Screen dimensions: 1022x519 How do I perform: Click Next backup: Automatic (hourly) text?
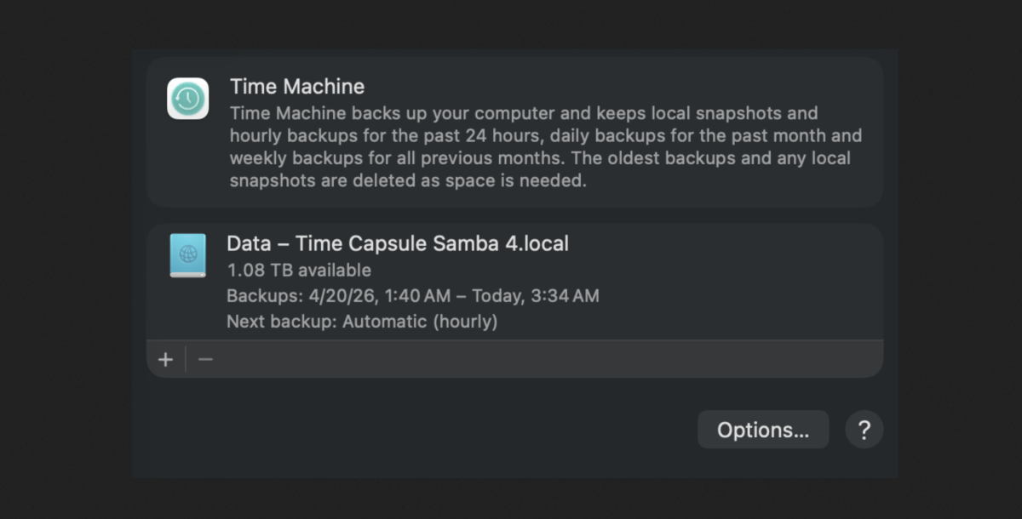click(362, 322)
